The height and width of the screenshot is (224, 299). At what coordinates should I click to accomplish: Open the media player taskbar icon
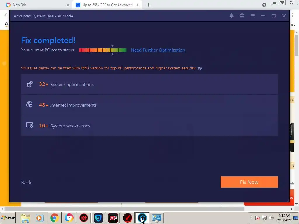click(x=40, y=218)
